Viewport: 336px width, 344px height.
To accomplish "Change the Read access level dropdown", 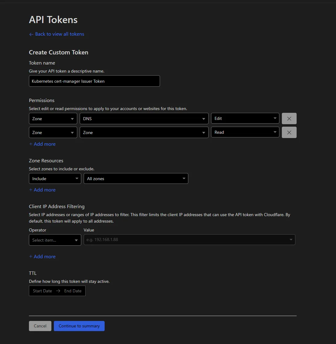I will click(x=245, y=132).
